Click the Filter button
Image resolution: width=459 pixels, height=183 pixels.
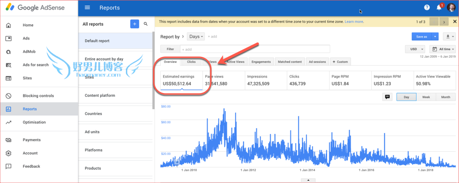(x=170, y=49)
